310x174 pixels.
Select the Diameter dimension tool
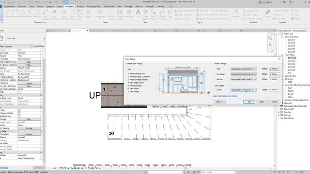[x=37, y=14]
